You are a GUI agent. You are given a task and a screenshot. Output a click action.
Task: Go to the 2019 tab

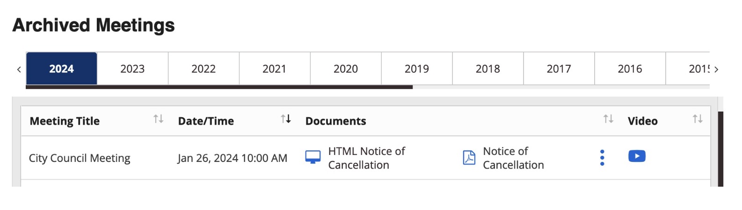(417, 69)
